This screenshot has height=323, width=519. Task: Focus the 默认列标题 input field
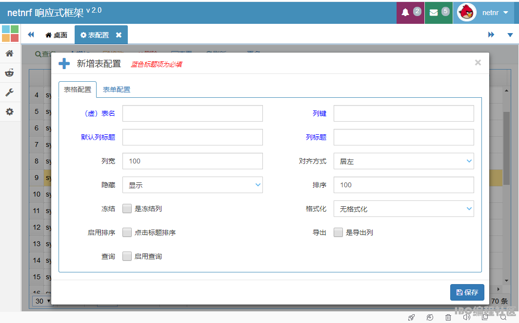[193, 137]
